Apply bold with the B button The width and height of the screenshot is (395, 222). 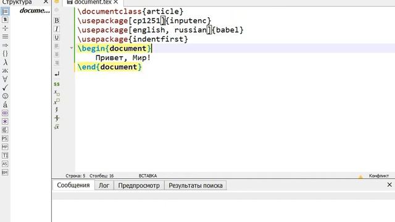pos(57,20)
